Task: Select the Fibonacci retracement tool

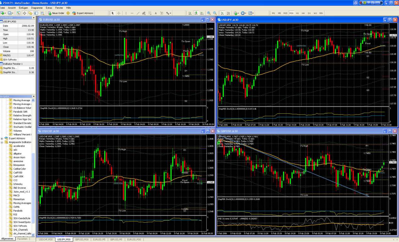Action: 150,13
